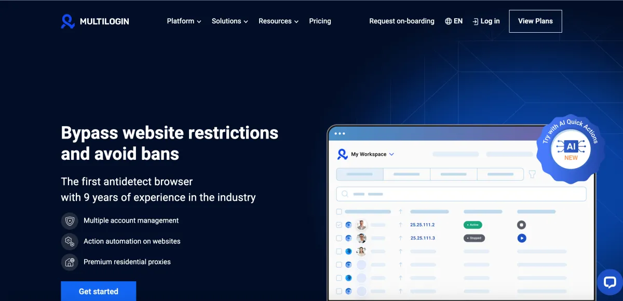623x301 pixels.
Task: Tick the checkbox in the 25.25.111.3 row
Action: click(339, 238)
